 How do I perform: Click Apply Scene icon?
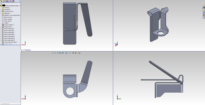(76, 53)
